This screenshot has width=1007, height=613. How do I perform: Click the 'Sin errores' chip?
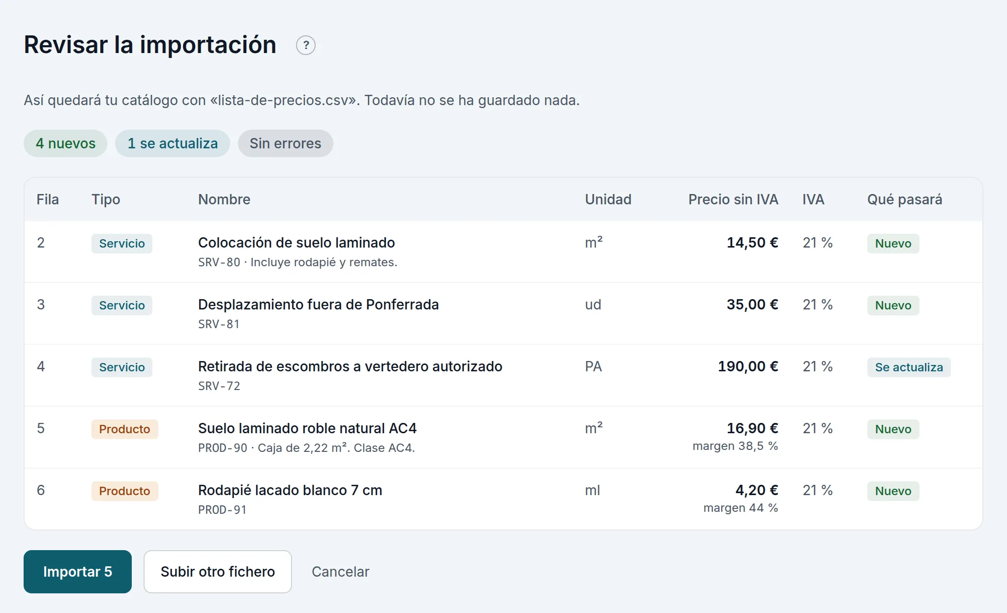coord(286,143)
